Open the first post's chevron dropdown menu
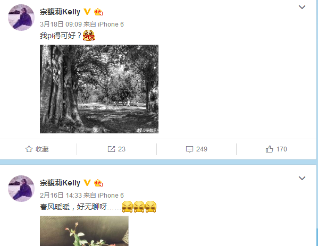The height and width of the screenshot is (246, 318). pos(302,7)
